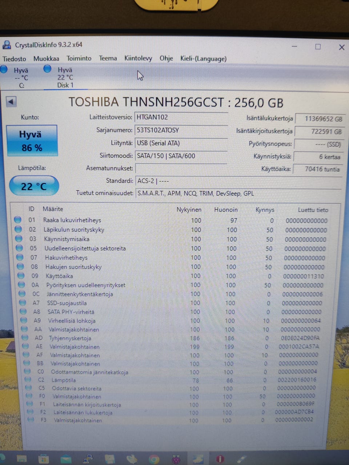Viewport: 349px width, 465px height.
Task: Click status icon for Laiteisännän lukukertoja
Action: [30, 412]
